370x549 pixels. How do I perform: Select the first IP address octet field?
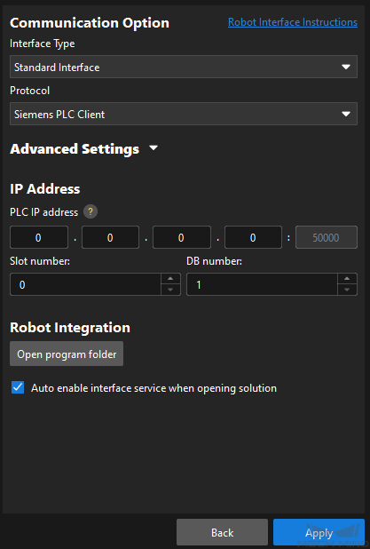pyautogui.click(x=39, y=237)
